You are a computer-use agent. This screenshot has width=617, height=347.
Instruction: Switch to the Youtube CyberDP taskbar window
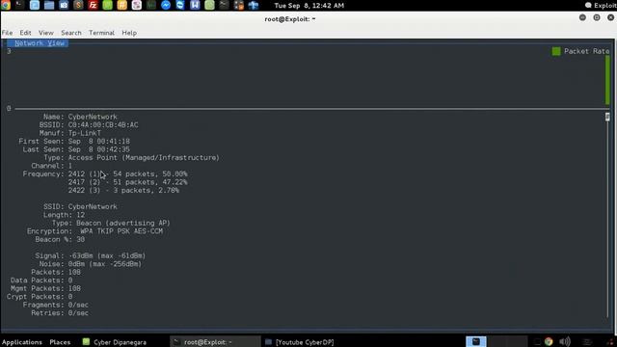click(300, 342)
